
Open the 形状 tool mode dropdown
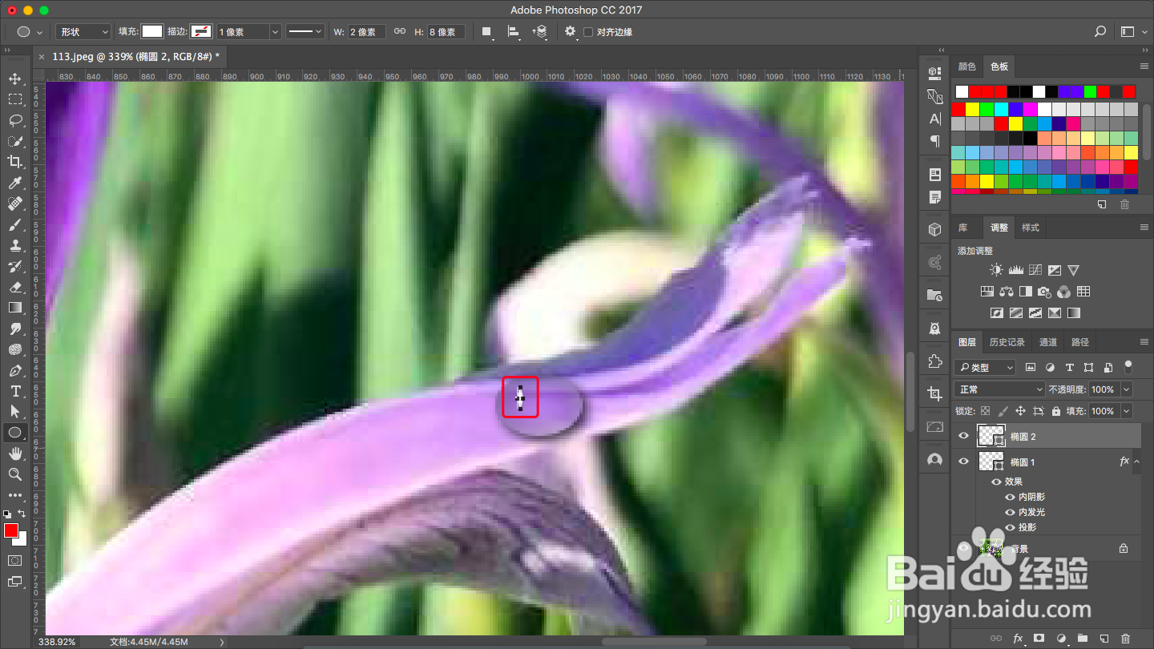tap(83, 32)
